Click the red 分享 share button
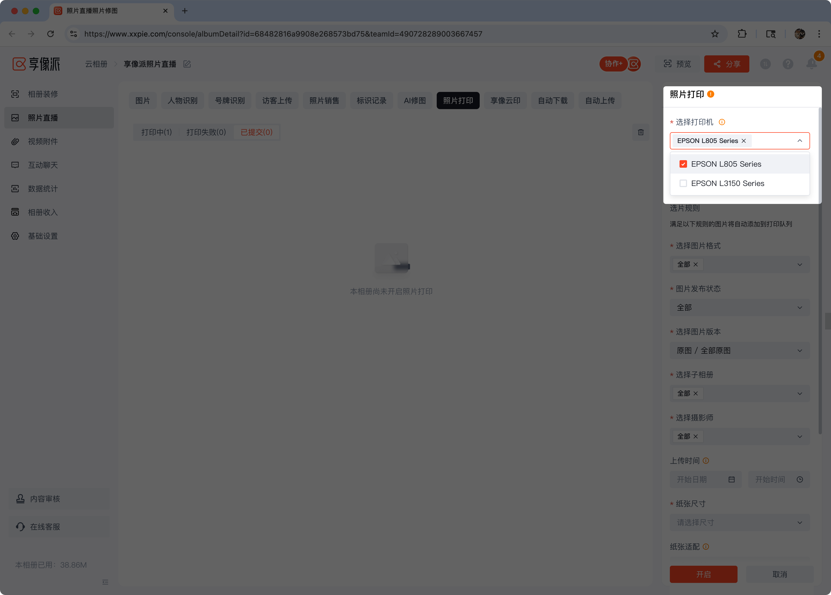 click(727, 64)
